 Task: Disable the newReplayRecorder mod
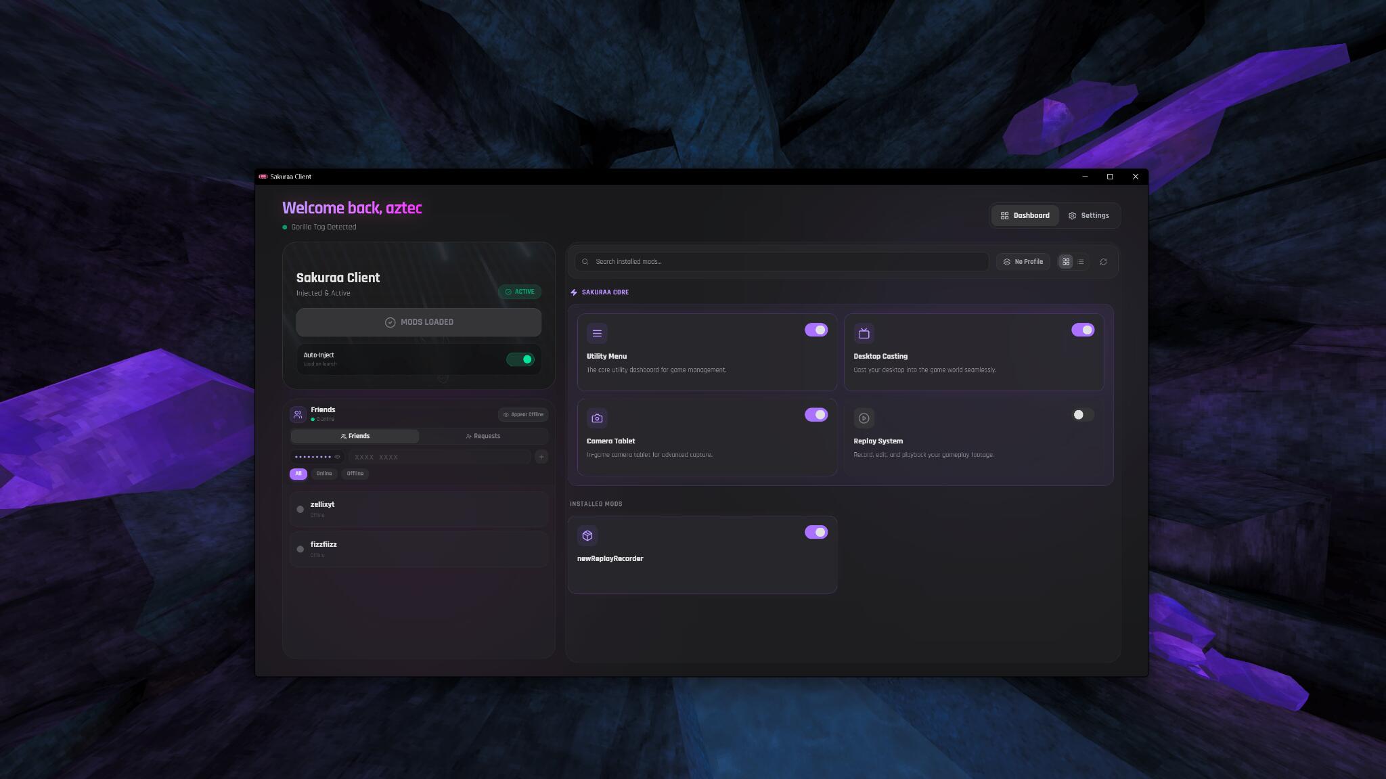pyautogui.click(x=816, y=533)
